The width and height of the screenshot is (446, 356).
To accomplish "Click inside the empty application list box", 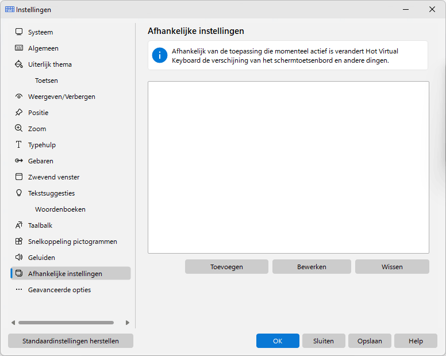I will tap(288, 167).
